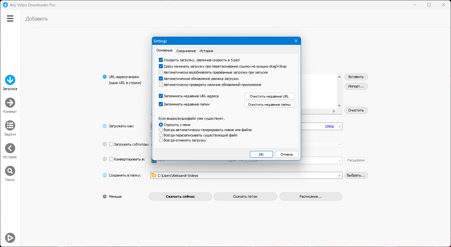Image resolution: width=451 pixels, height=247 pixels.
Task: Enable Загружать субтитры checkbox in main window
Action: click(x=111, y=144)
